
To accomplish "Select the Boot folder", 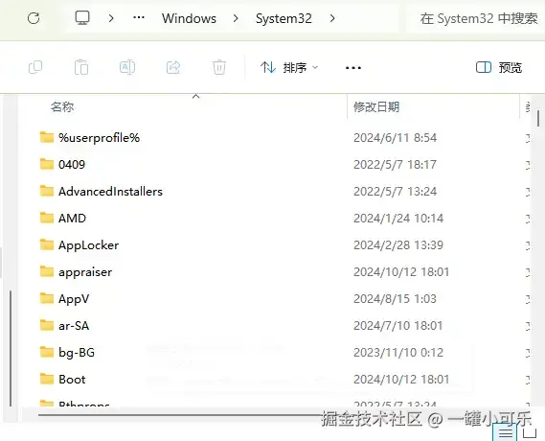I will (72, 379).
